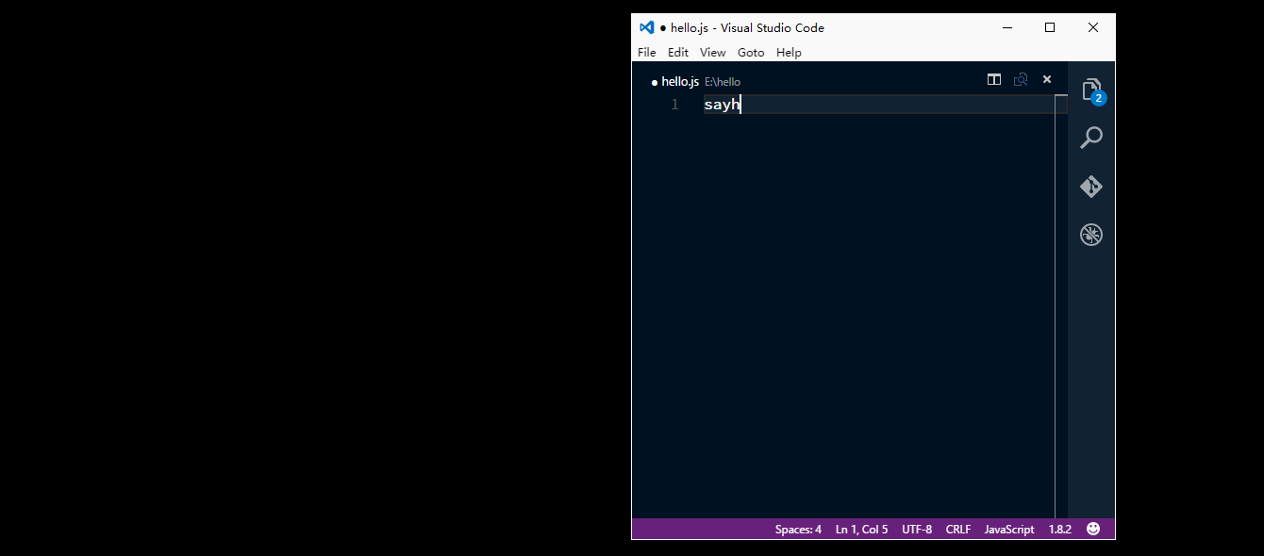
Task: Maximize the Visual Studio Code window
Action: (x=1050, y=27)
